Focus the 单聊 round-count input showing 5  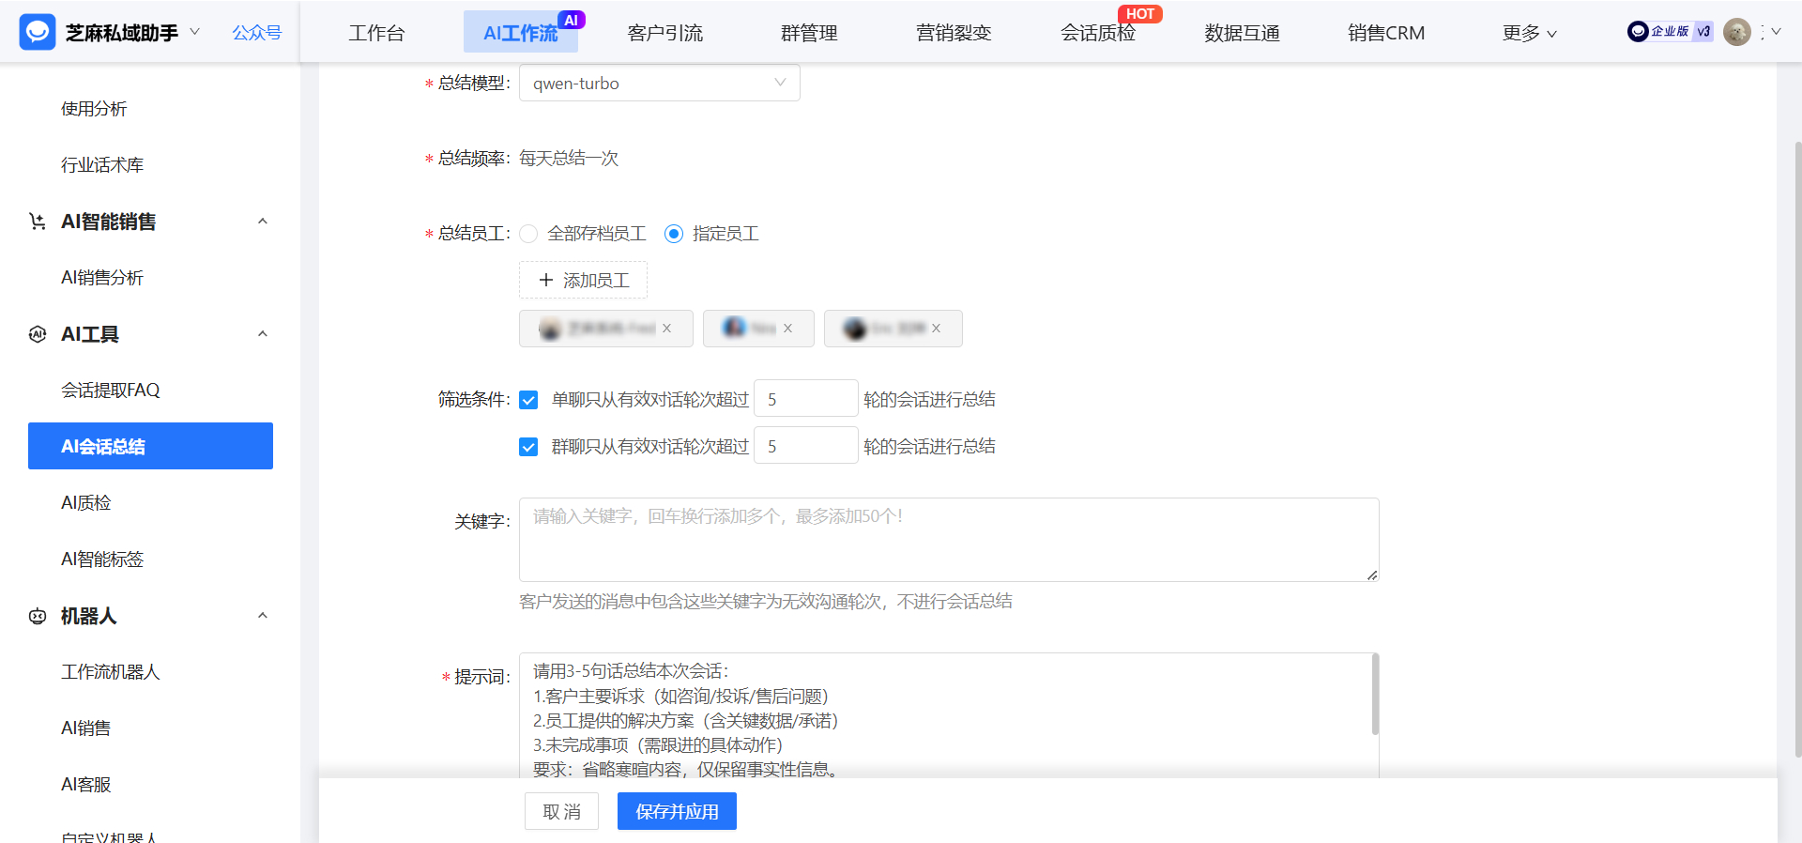[x=805, y=399]
